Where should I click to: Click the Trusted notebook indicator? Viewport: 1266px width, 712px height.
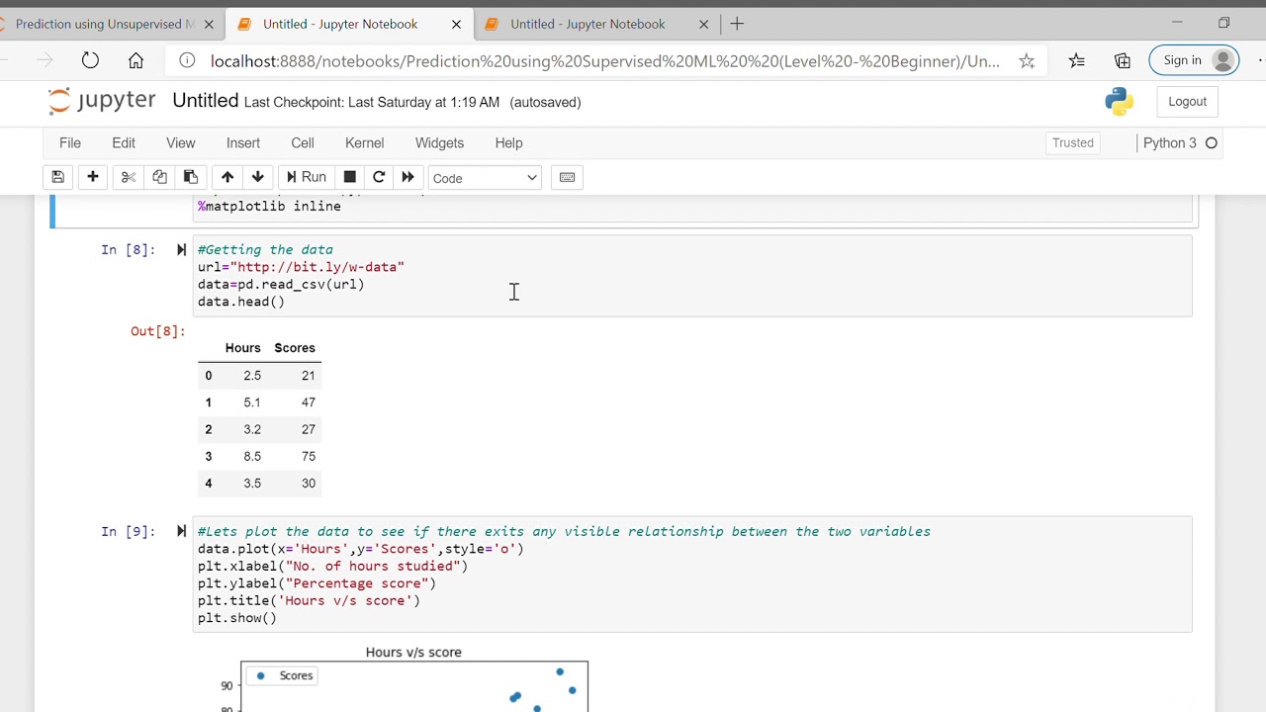tap(1073, 143)
